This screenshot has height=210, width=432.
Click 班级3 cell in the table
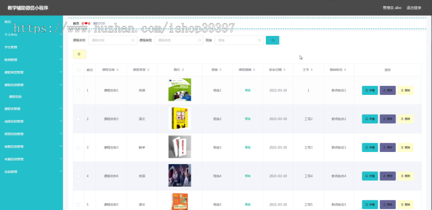click(x=217, y=148)
